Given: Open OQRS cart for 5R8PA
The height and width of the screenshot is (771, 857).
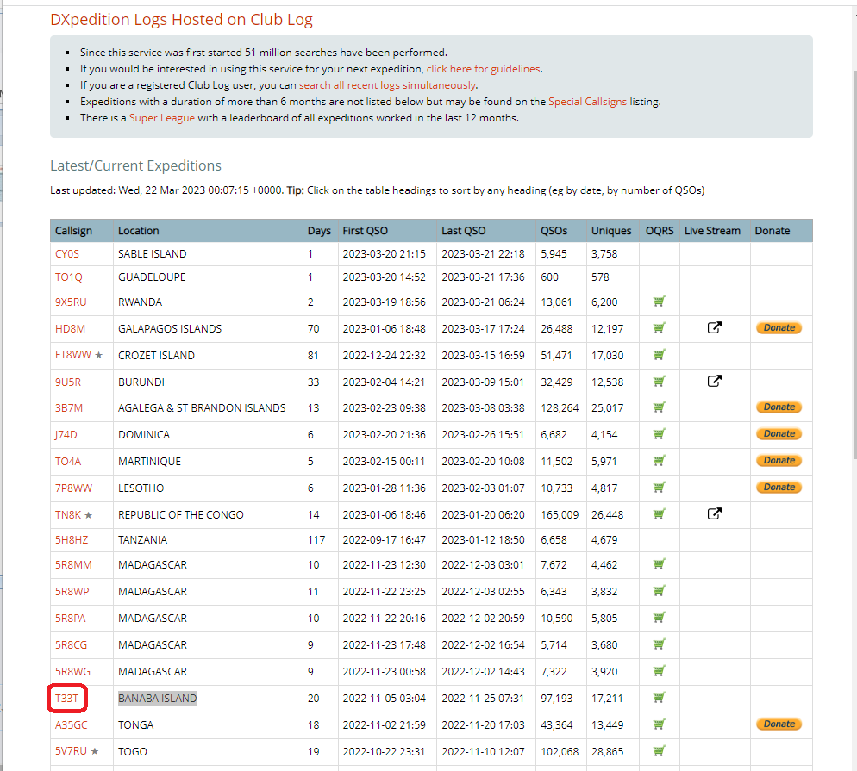Looking at the screenshot, I should (660, 618).
